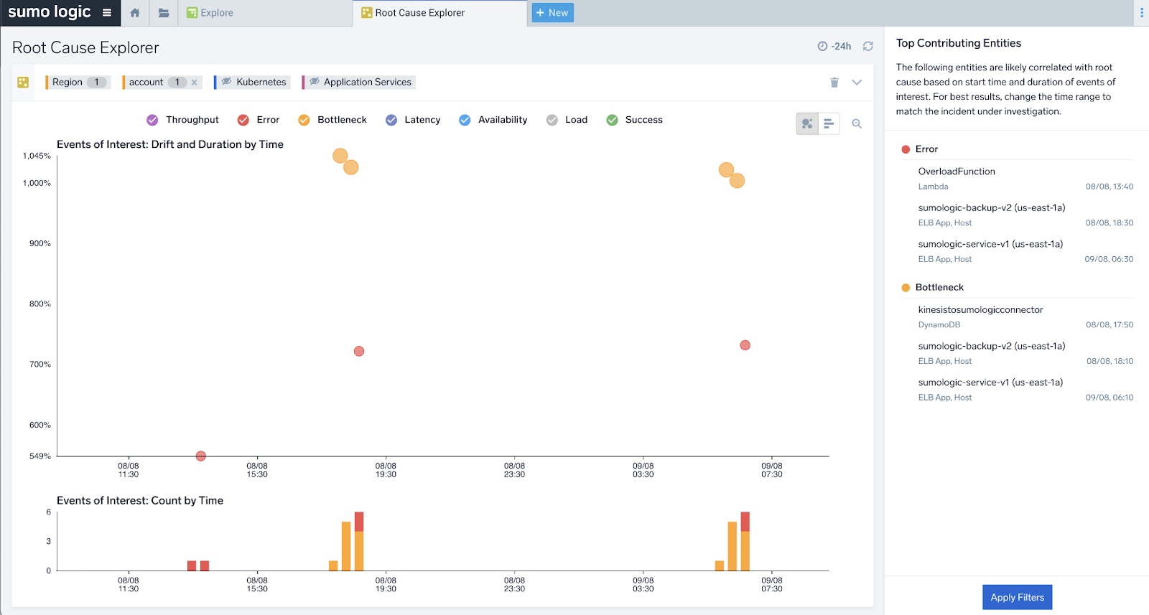Image resolution: width=1149 pixels, height=615 pixels.
Task: Delete filters using the trash icon
Action: coord(834,83)
